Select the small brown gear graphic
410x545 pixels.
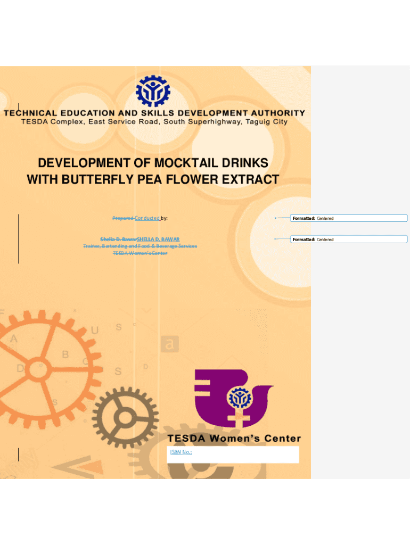124,420
